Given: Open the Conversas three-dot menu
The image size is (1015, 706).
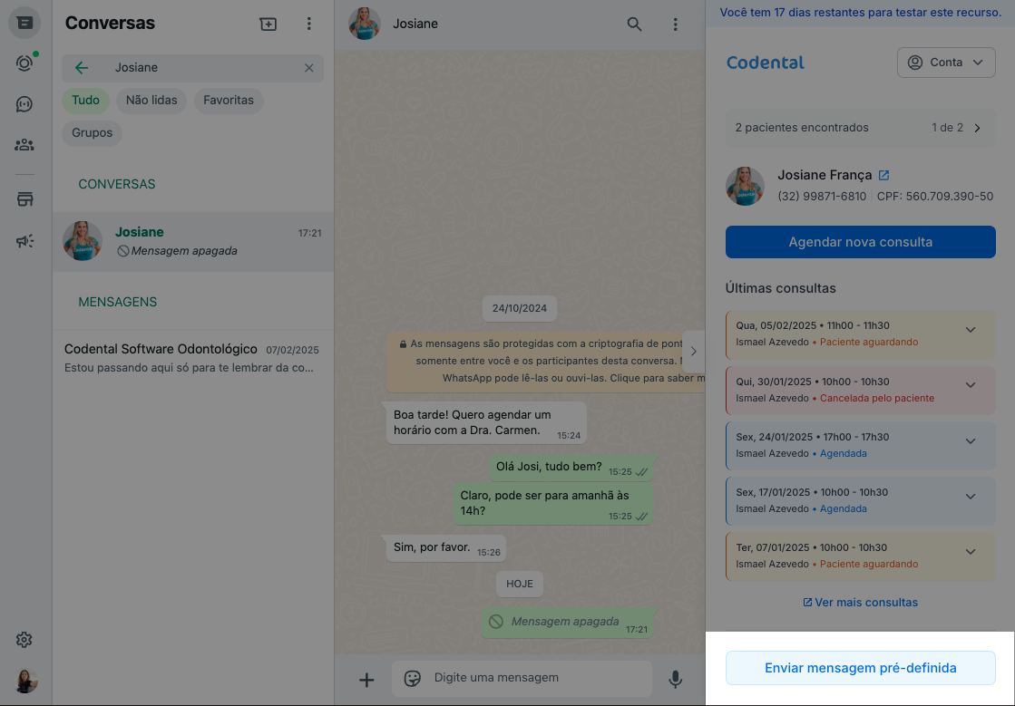Looking at the screenshot, I should tap(308, 24).
